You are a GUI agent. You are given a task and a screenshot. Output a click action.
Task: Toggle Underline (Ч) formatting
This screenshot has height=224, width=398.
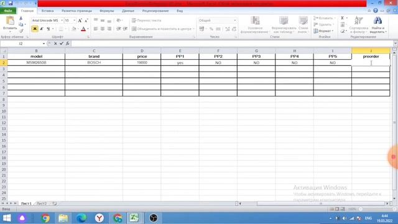pos(48,29)
